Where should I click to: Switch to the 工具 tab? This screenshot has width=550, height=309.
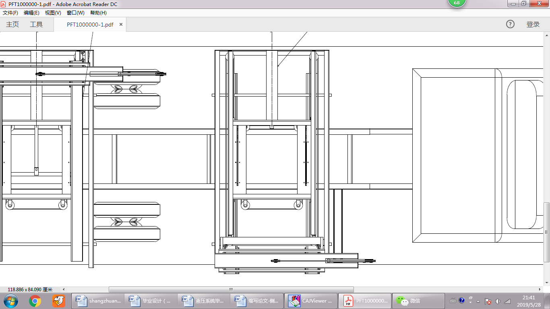36,25
